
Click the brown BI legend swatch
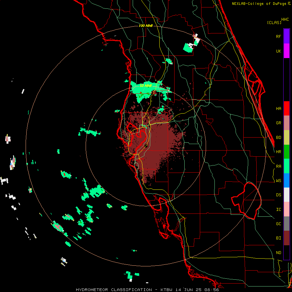(286, 238)
